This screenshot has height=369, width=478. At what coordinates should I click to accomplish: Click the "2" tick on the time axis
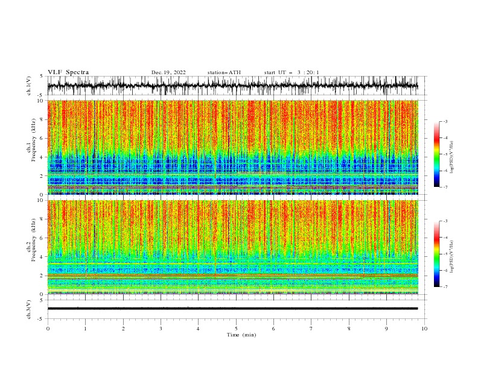pyautogui.click(x=123, y=329)
